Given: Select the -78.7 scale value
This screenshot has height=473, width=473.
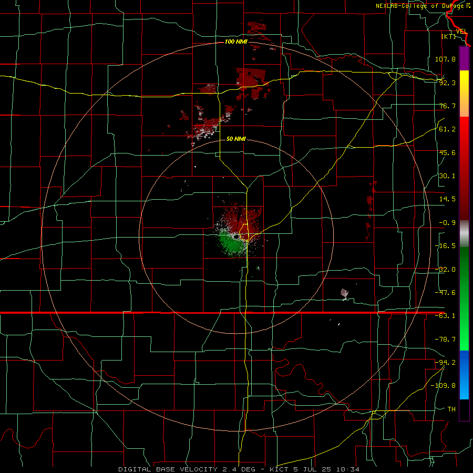Looking at the screenshot, I should [x=445, y=340].
